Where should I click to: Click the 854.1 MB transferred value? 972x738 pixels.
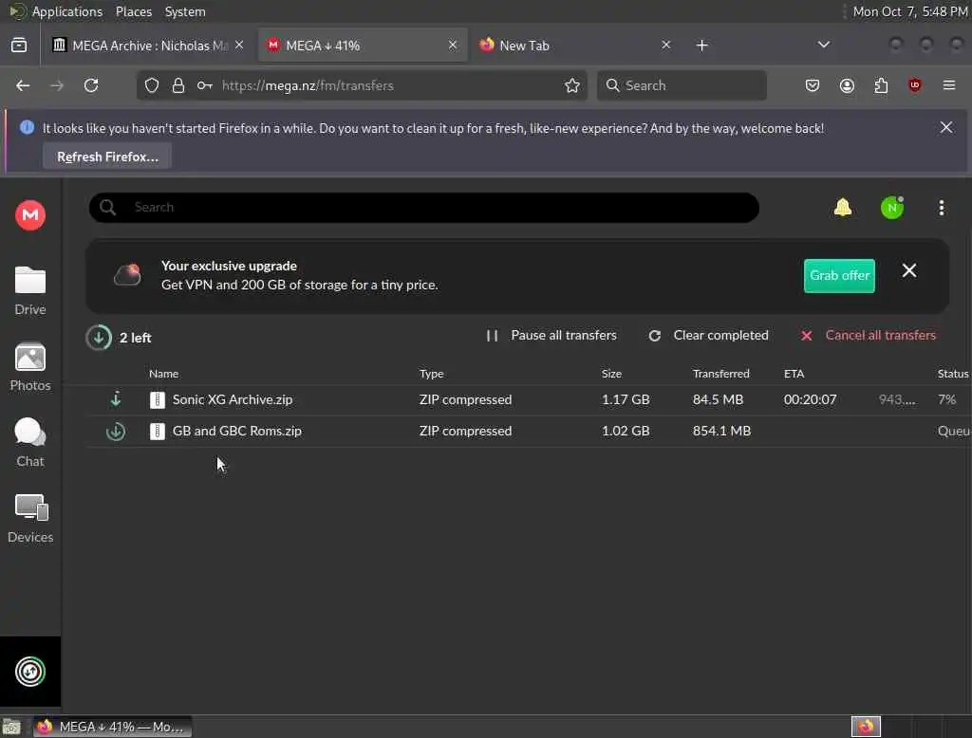pyautogui.click(x=721, y=431)
